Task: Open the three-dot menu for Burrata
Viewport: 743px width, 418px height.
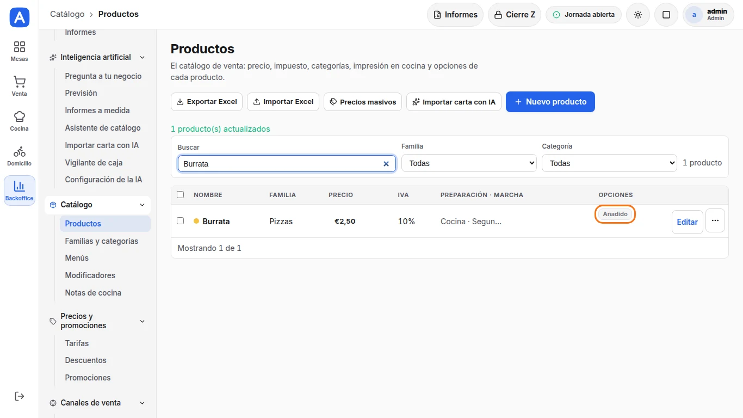Action: 715,220
